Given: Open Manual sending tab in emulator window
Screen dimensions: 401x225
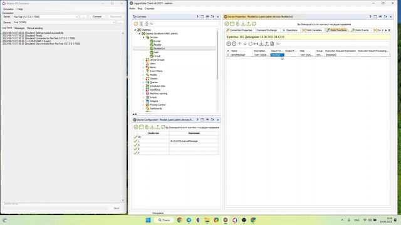Looking at the screenshot, I should click(x=35, y=28).
